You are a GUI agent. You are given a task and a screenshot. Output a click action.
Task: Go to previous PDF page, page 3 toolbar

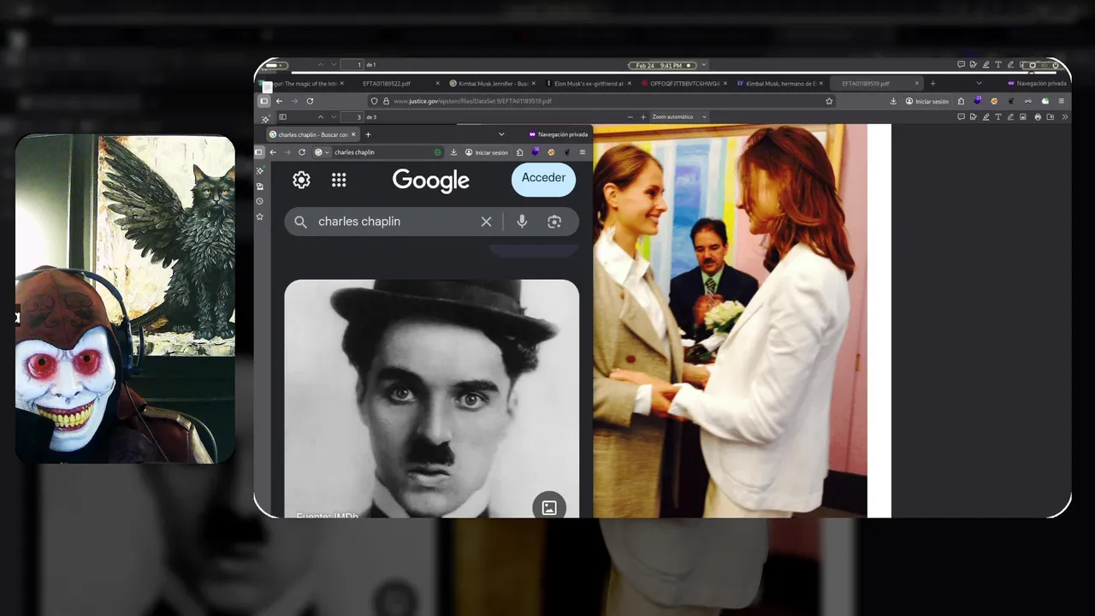(321, 116)
